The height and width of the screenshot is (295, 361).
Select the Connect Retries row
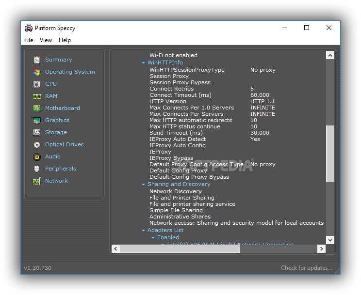201,89
